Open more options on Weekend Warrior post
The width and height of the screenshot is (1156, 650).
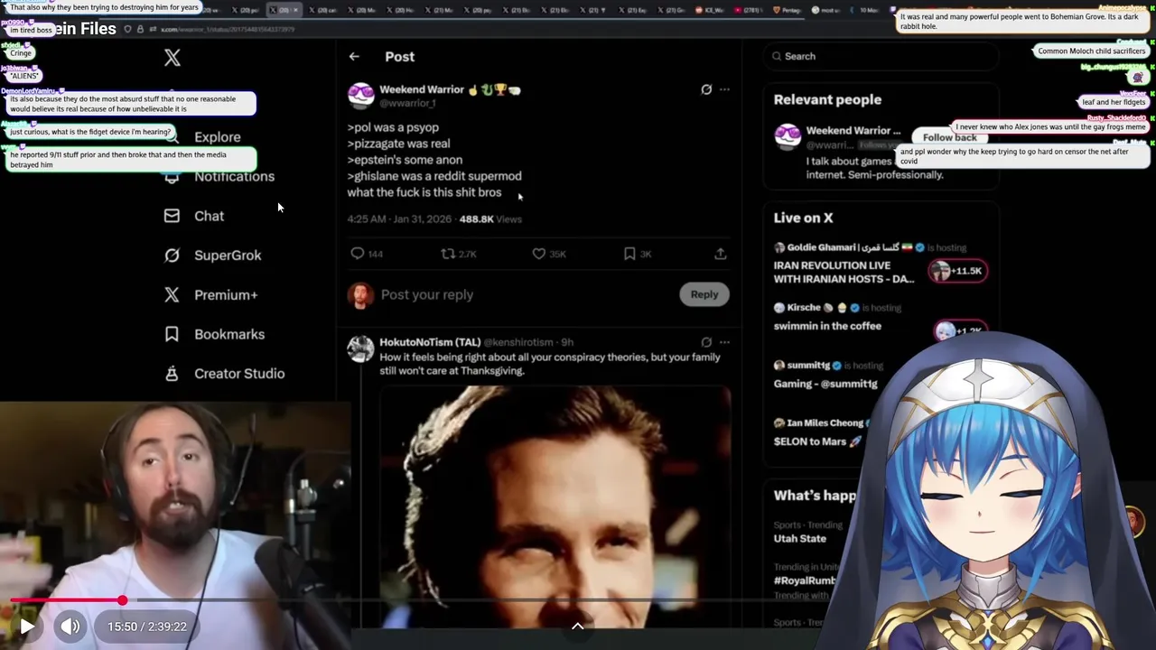724,89
